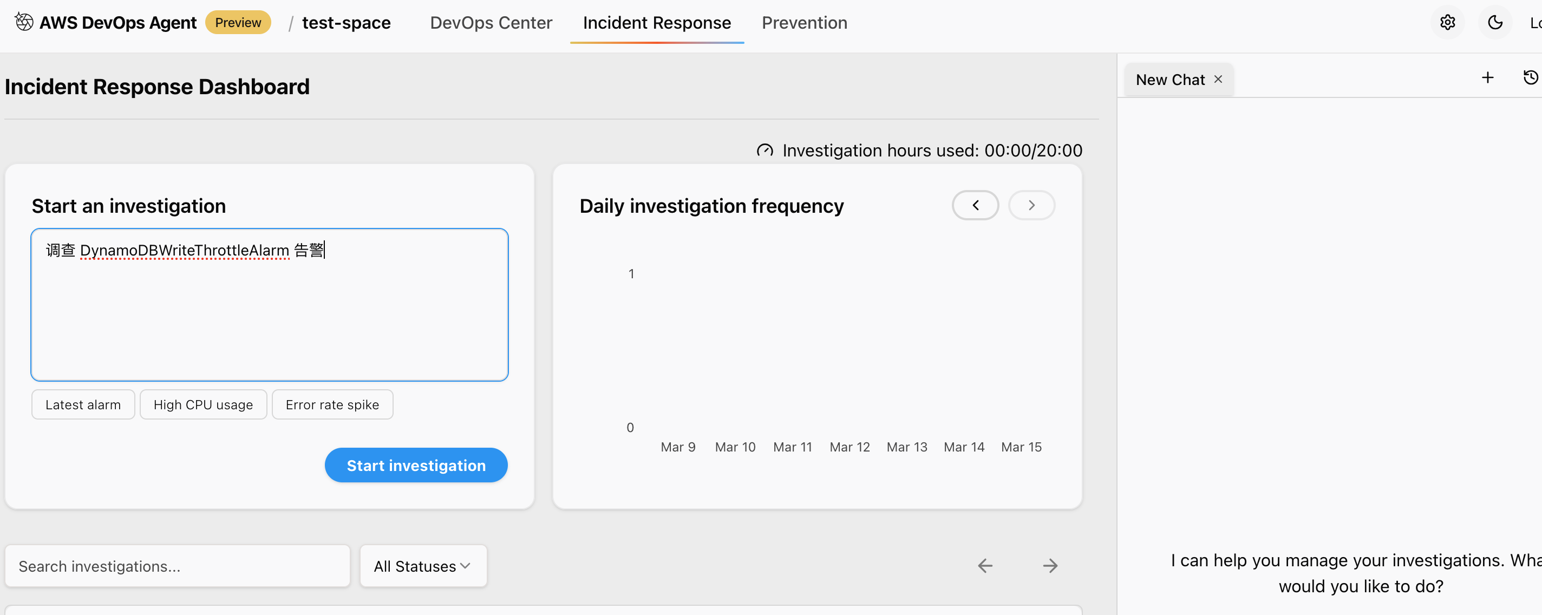This screenshot has height=615, width=1542.
Task: Go to next investigations page arrow
Action: [1050, 565]
